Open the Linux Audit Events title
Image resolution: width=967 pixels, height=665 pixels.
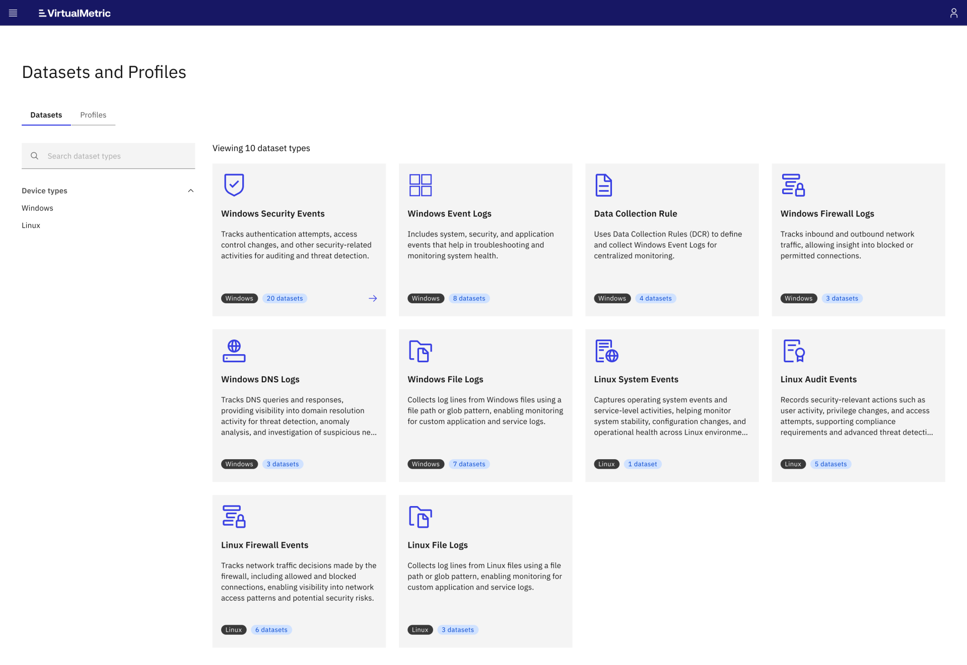click(x=818, y=379)
